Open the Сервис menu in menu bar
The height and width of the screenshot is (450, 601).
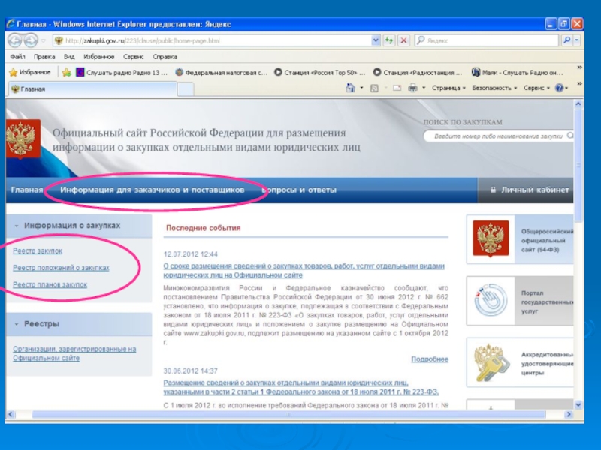click(134, 57)
